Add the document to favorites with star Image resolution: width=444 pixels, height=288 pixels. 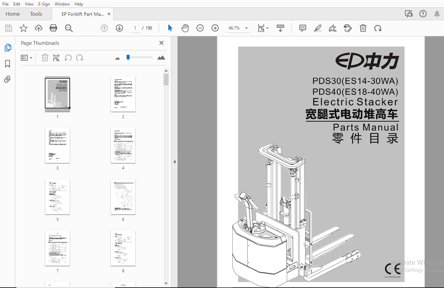(x=24, y=28)
